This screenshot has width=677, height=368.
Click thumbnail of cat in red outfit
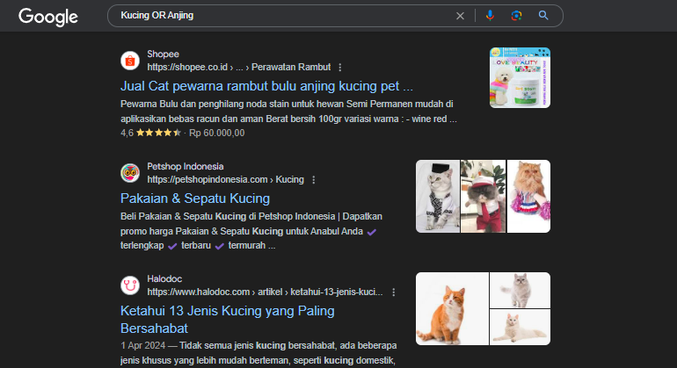point(484,196)
